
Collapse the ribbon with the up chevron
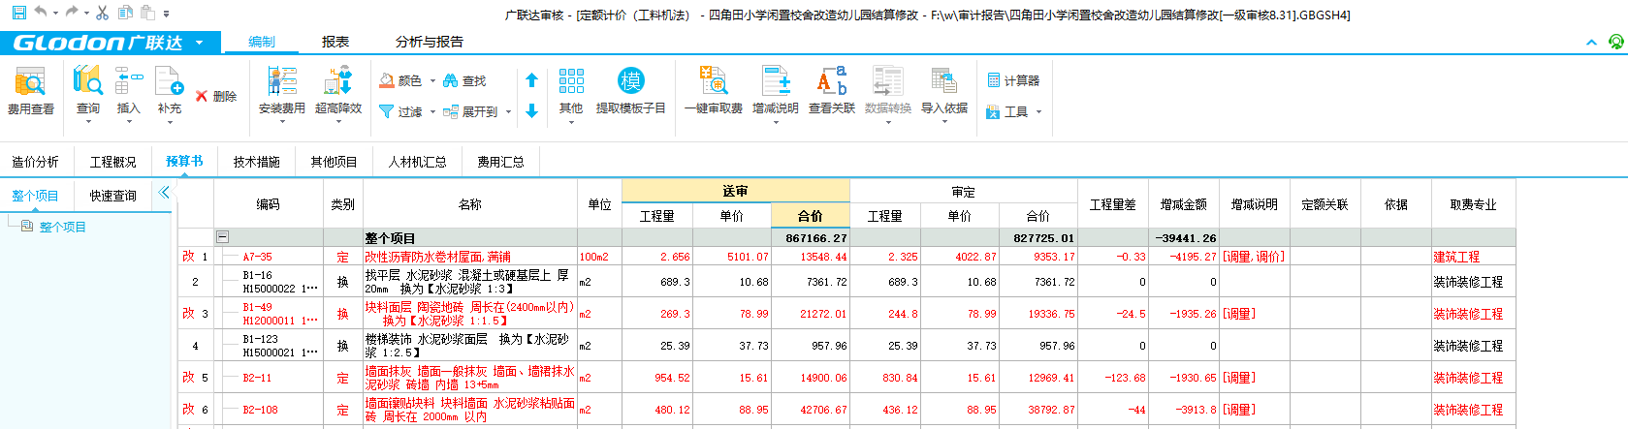click(x=1591, y=43)
